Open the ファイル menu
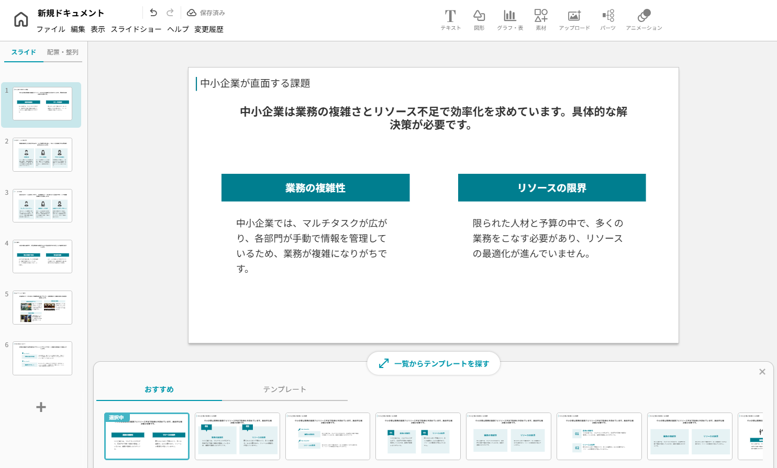This screenshot has width=777, height=468. [51, 29]
